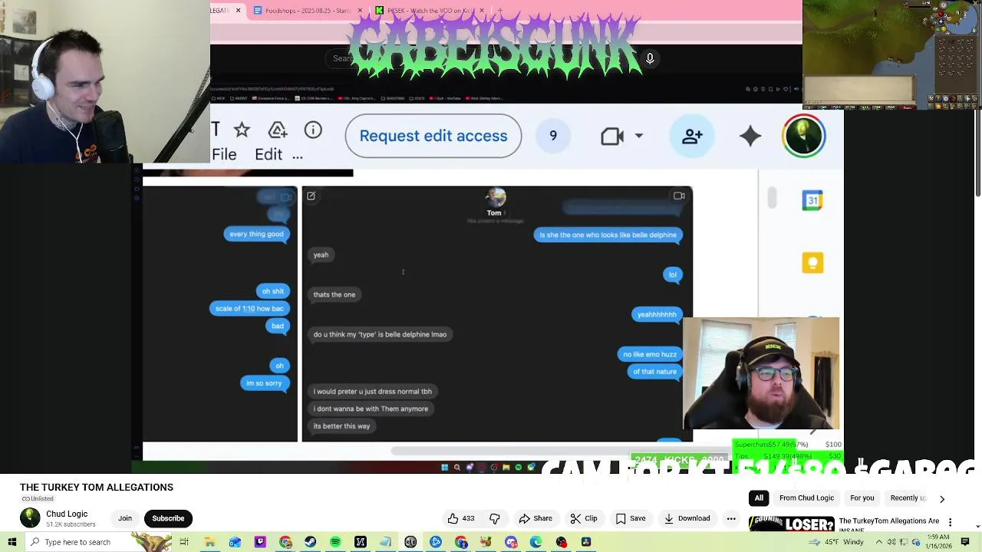Click the Clip button
This screenshot has width=982, height=552.
click(584, 518)
